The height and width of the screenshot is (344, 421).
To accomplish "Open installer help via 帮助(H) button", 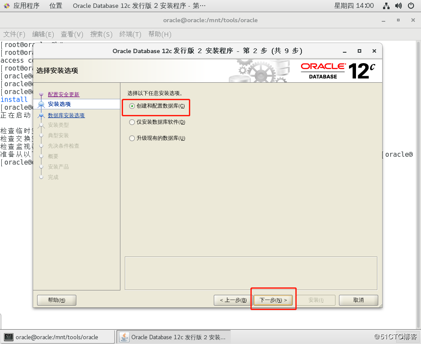I will [x=57, y=300].
